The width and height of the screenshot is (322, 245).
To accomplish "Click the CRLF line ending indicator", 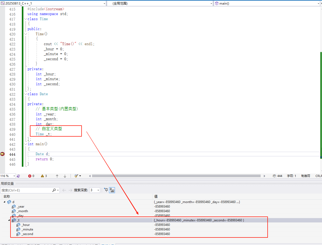I will point(318,176).
